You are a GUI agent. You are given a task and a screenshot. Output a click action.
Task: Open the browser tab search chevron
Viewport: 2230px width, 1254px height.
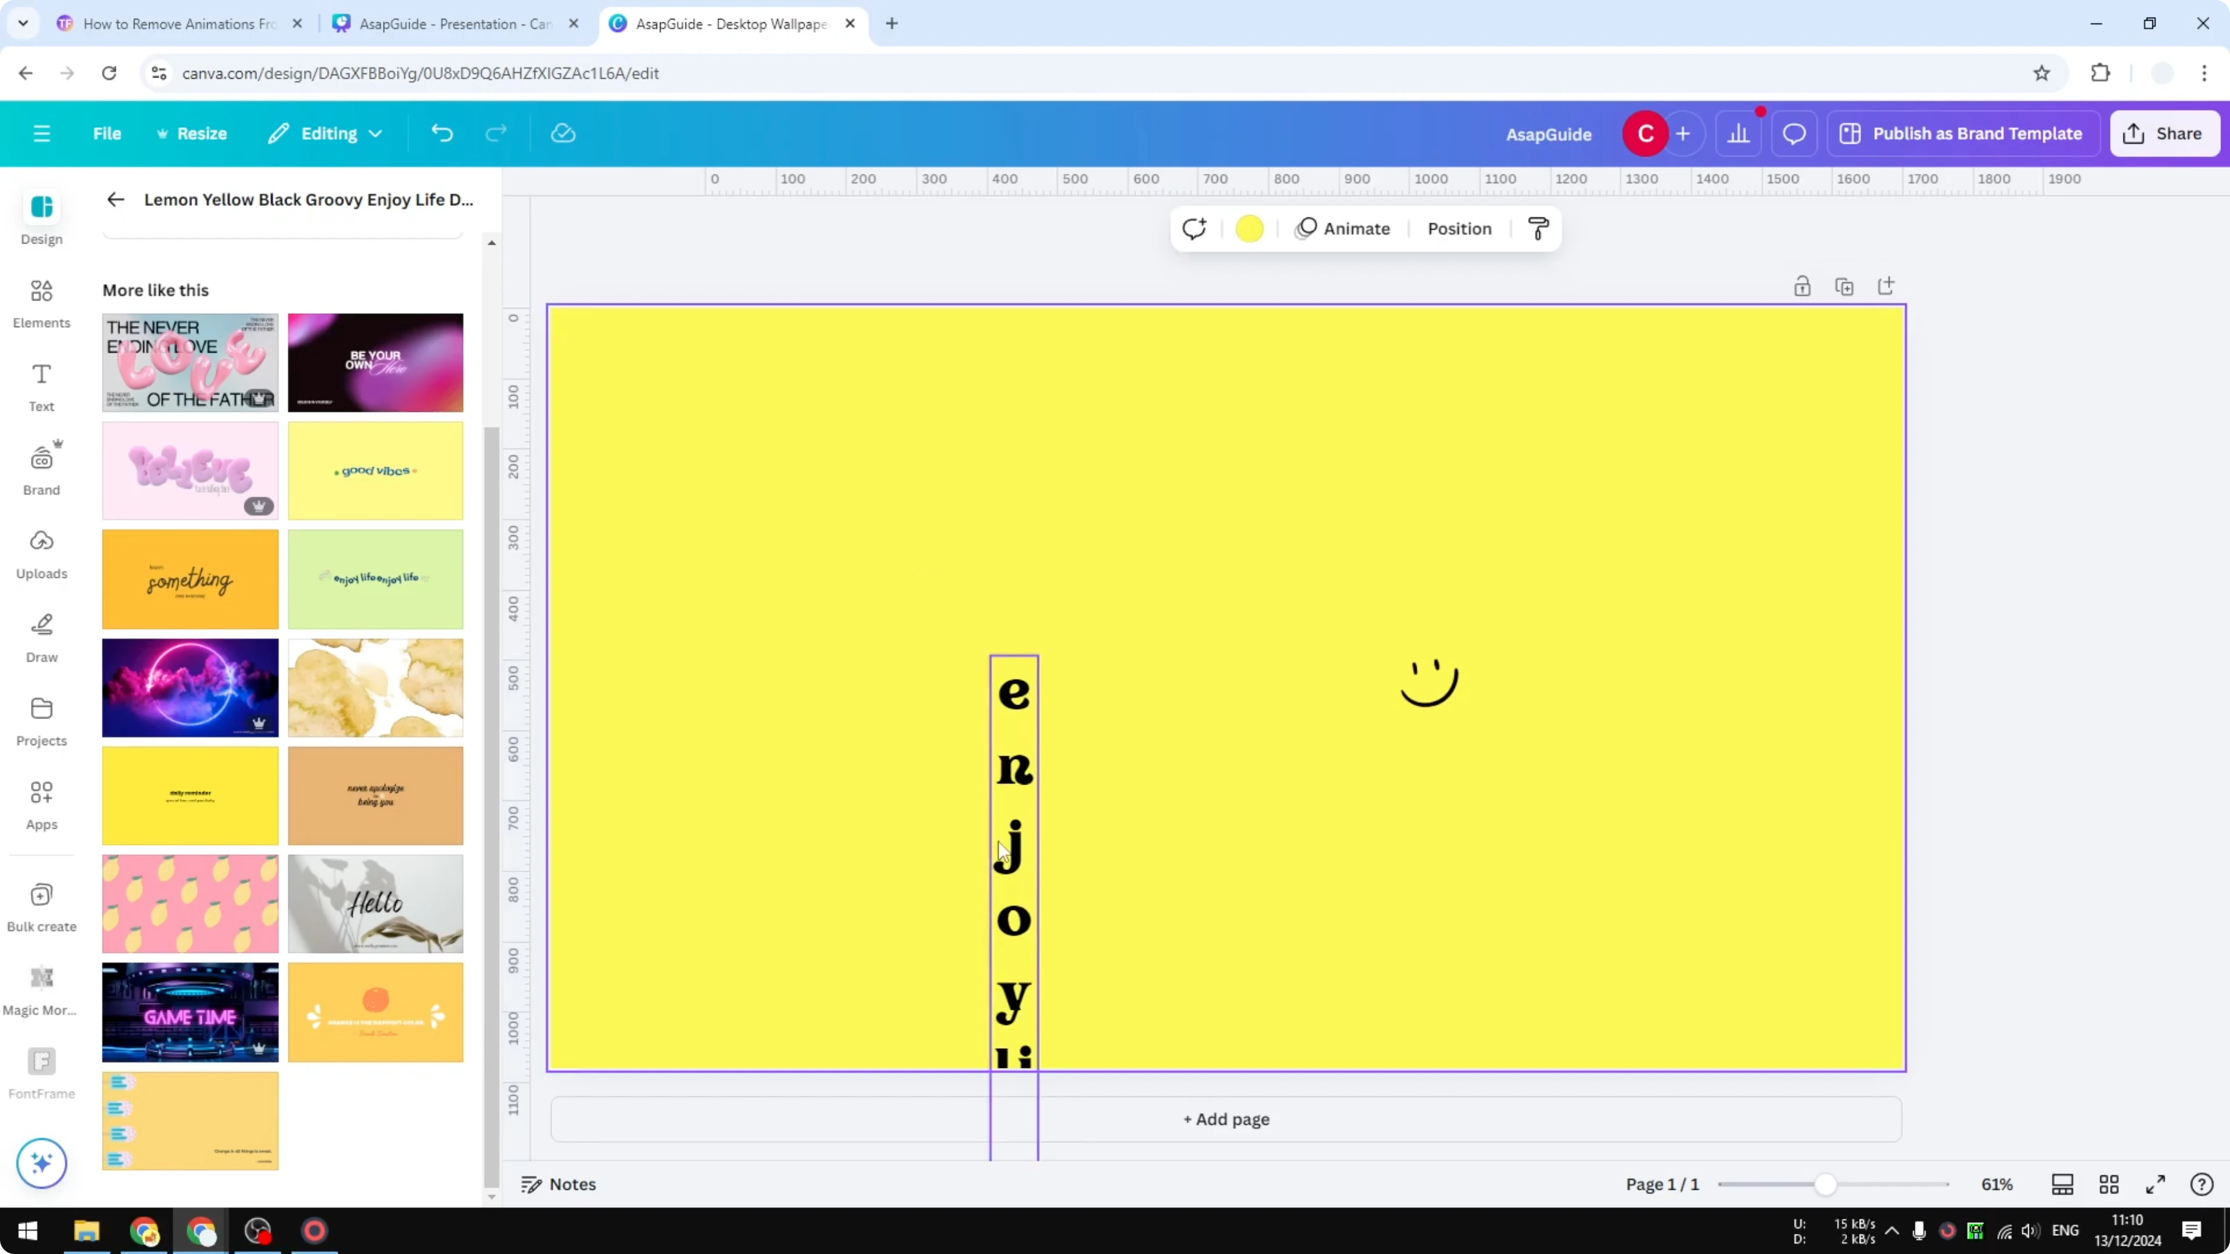click(x=22, y=24)
